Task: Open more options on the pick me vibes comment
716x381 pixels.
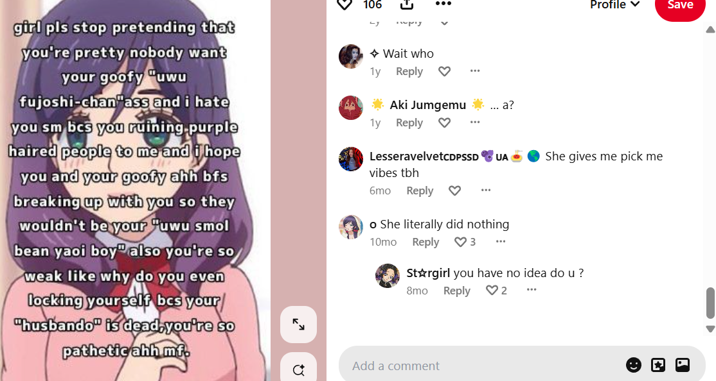Action: click(x=486, y=190)
